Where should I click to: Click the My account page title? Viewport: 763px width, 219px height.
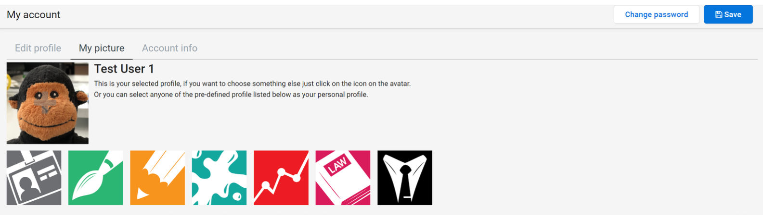34,15
